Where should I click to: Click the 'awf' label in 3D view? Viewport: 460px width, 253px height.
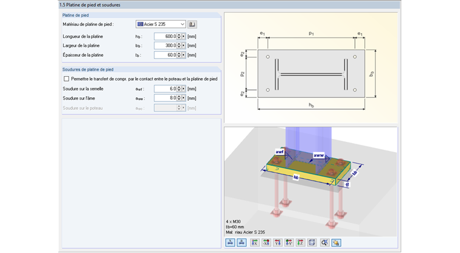coord(279,152)
